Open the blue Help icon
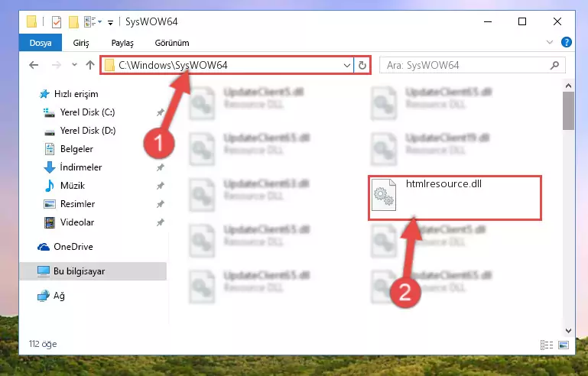This screenshot has height=376, width=588. [567, 42]
